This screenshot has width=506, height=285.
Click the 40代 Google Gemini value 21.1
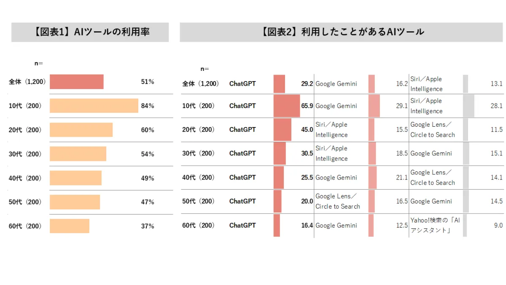pos(401,178)
